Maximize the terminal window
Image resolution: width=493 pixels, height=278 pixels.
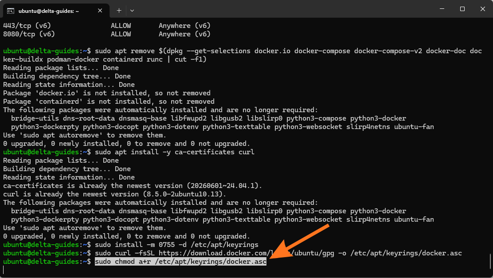462,9
